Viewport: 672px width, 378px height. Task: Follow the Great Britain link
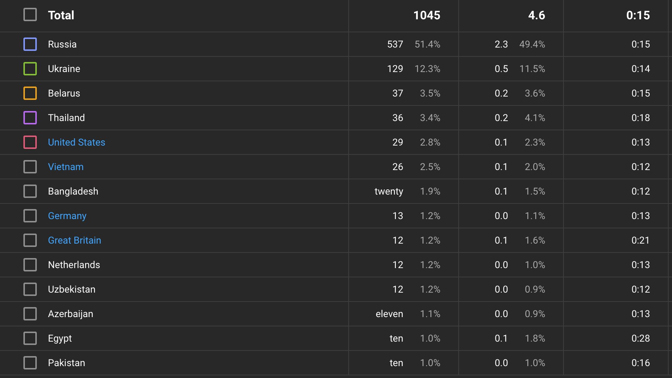tap(75, 240)
